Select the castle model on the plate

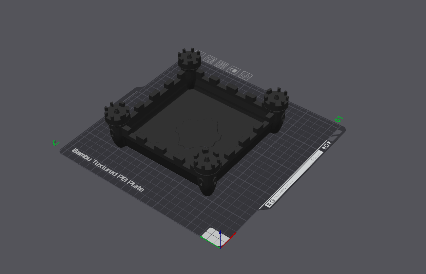point(196,122)
